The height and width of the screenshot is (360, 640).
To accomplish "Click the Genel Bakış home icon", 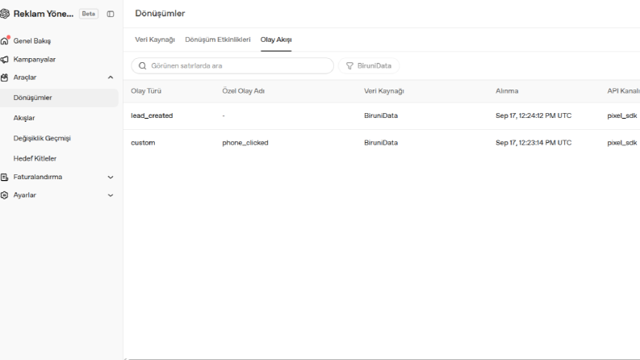I will point(5,41).
